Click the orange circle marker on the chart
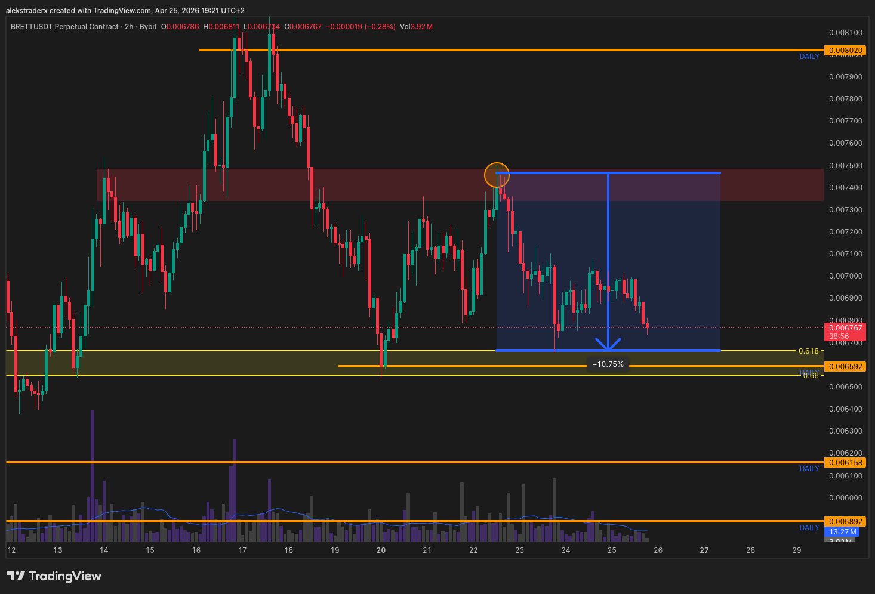 click(x=497, y=175)
